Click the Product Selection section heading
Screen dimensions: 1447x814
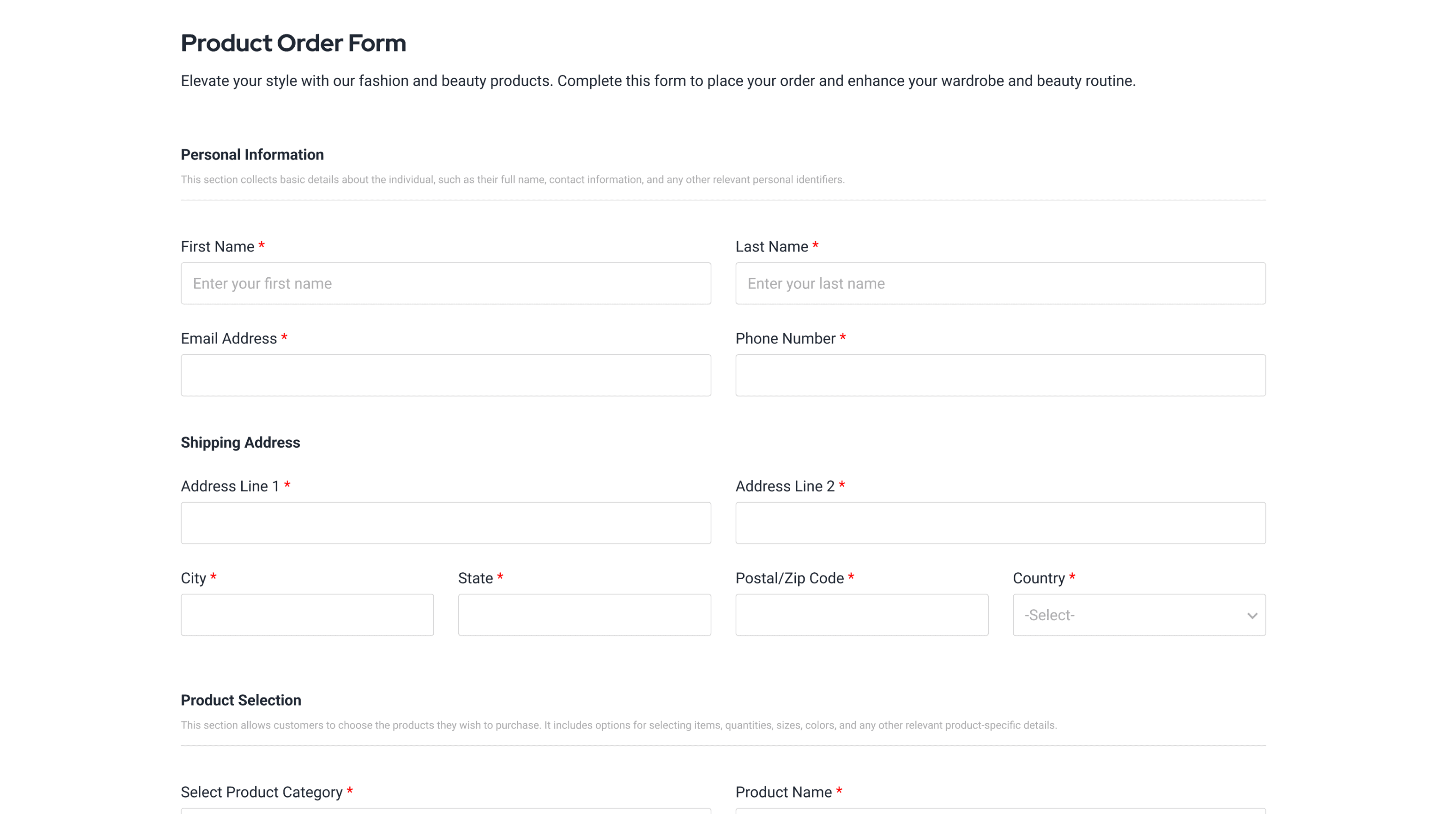(241, 700)
